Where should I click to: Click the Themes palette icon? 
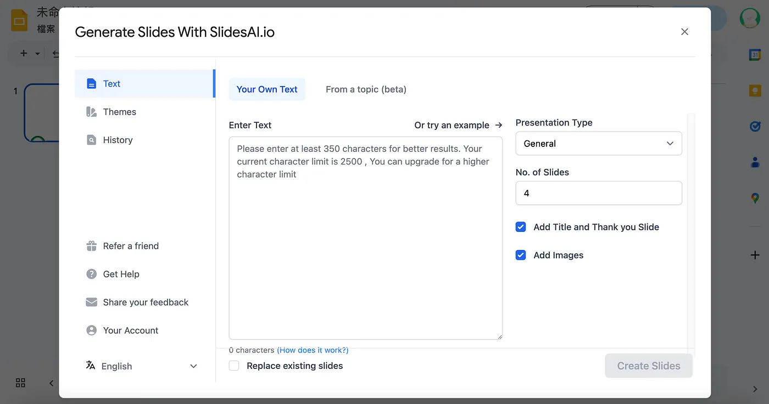[92, 112]
